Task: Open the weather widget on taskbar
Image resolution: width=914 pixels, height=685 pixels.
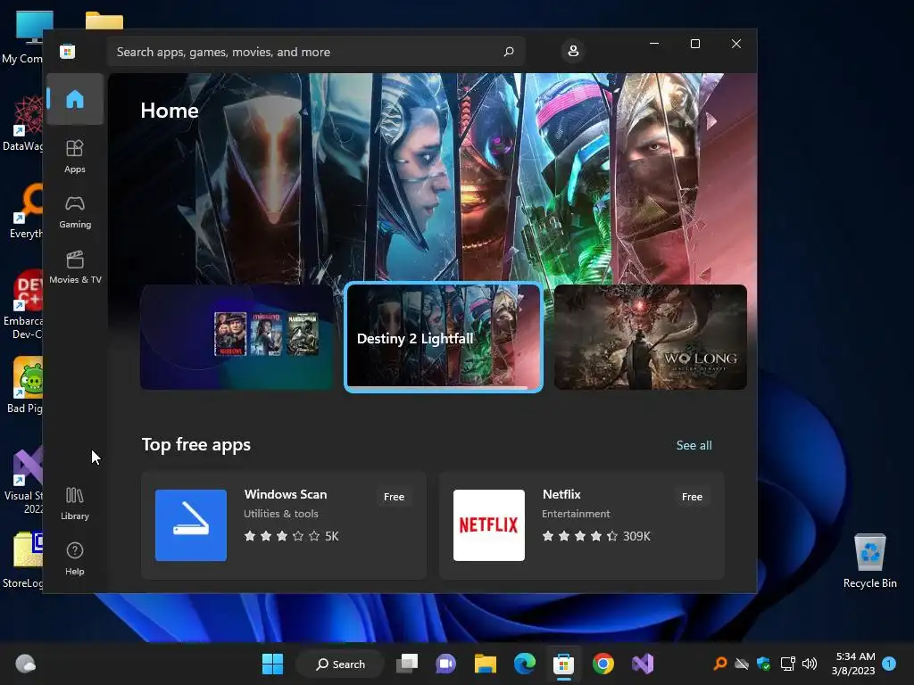Action: coord(25,664)
